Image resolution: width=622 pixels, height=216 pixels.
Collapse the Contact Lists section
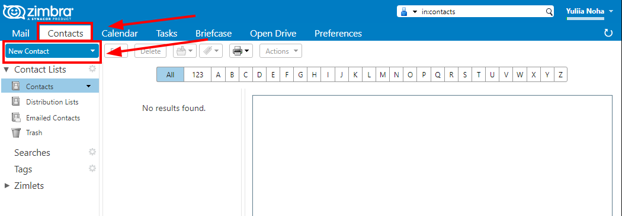pos(7,70)
